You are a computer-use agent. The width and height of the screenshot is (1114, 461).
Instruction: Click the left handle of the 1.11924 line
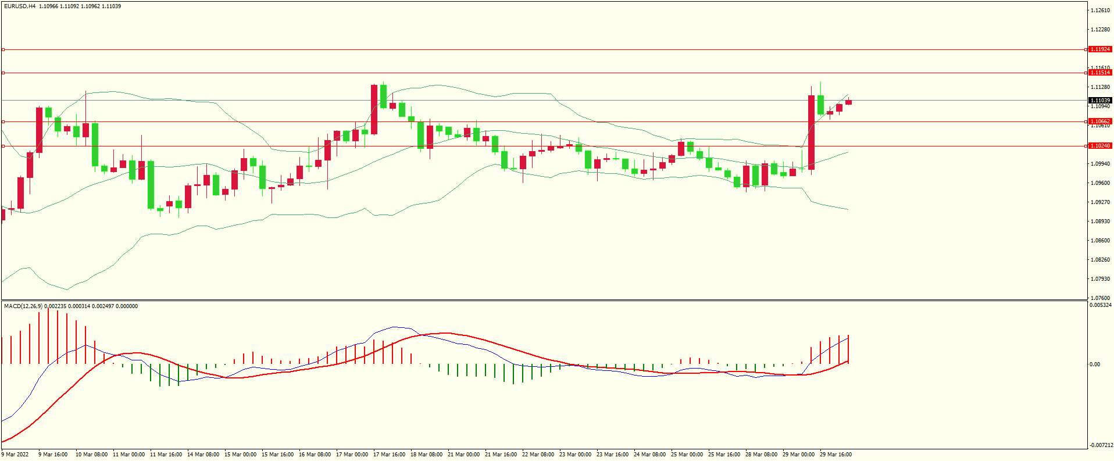point(3,49)
